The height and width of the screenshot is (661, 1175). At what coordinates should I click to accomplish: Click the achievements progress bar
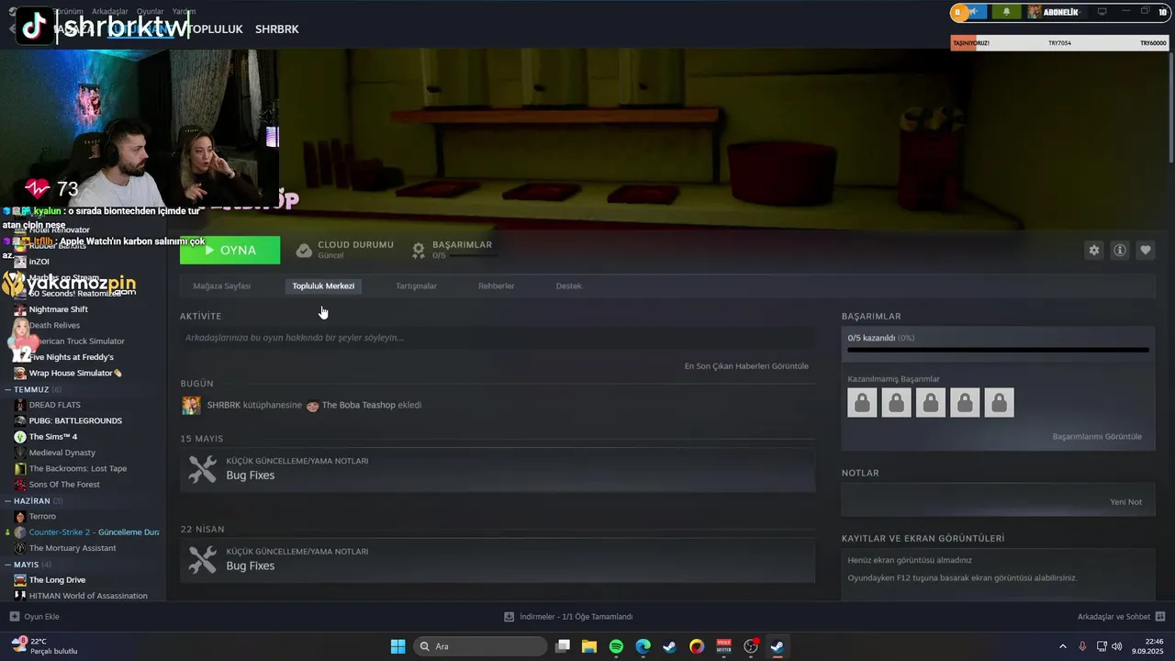998,350
